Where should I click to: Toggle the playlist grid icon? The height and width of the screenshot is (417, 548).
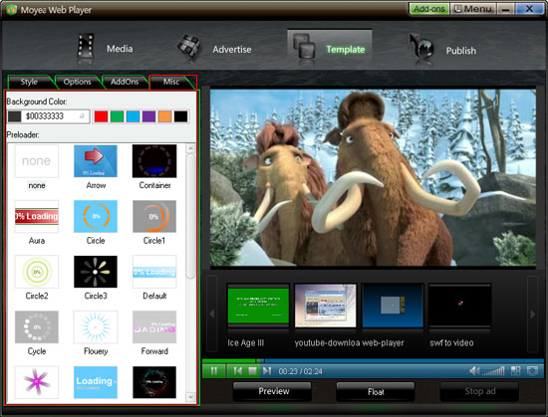pos(515,371)
